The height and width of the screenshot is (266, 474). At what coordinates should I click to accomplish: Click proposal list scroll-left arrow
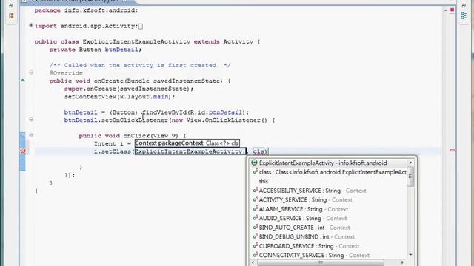pos(253,263)
